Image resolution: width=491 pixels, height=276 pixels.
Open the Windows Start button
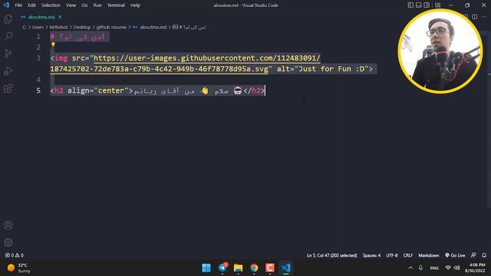pyautogui.click(x=206, y=268)
